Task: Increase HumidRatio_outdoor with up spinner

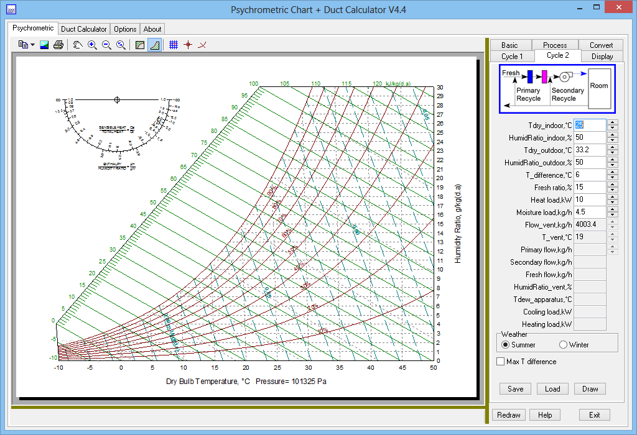Action: pyautogui.click(x=613, y=160)
